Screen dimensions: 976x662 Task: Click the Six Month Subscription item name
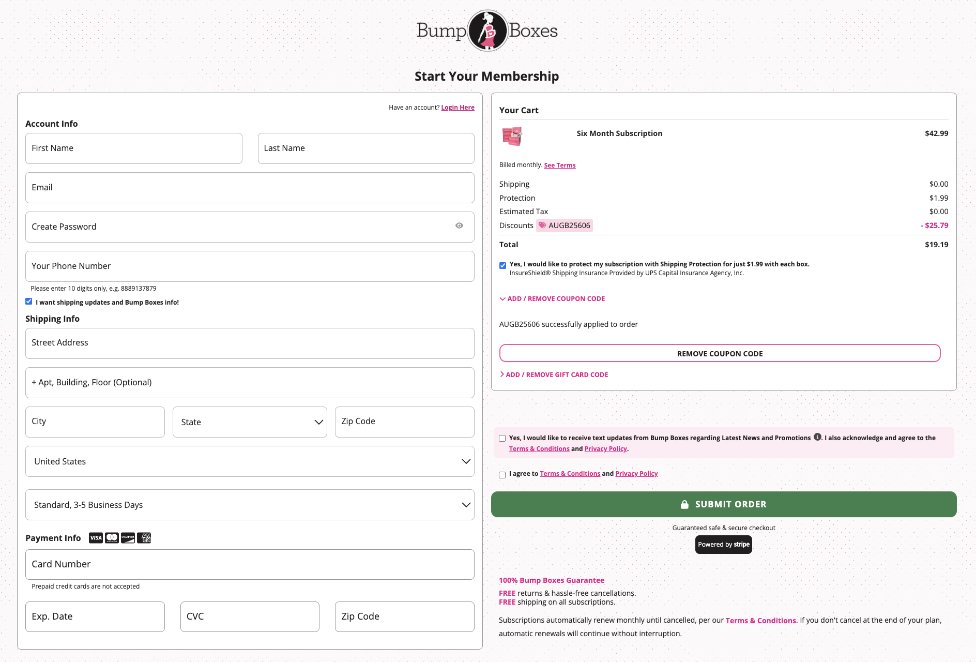coord(619,133)
